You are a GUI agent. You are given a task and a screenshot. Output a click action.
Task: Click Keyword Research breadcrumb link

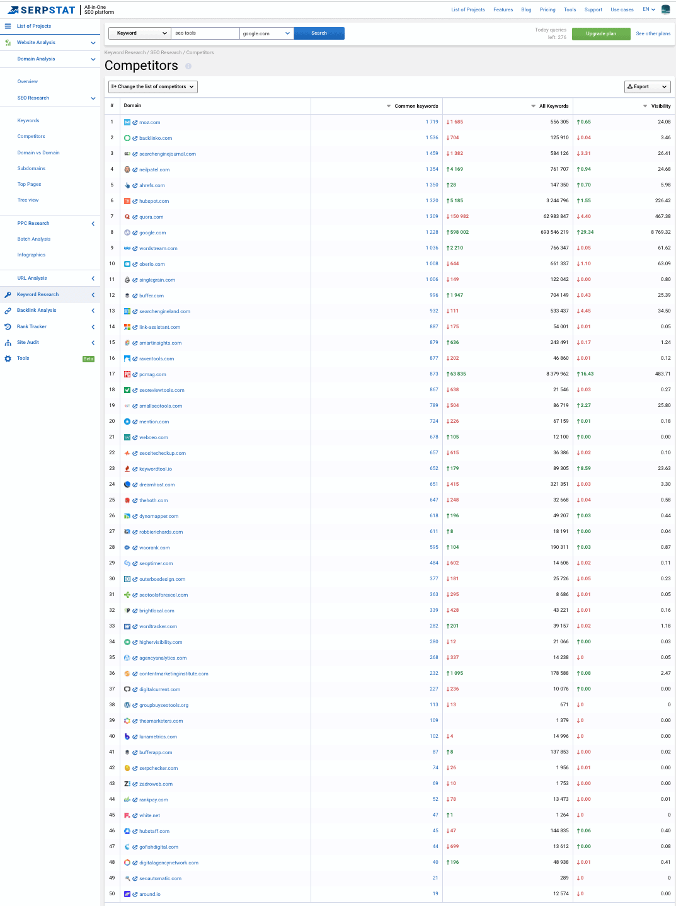pos(125,52)
